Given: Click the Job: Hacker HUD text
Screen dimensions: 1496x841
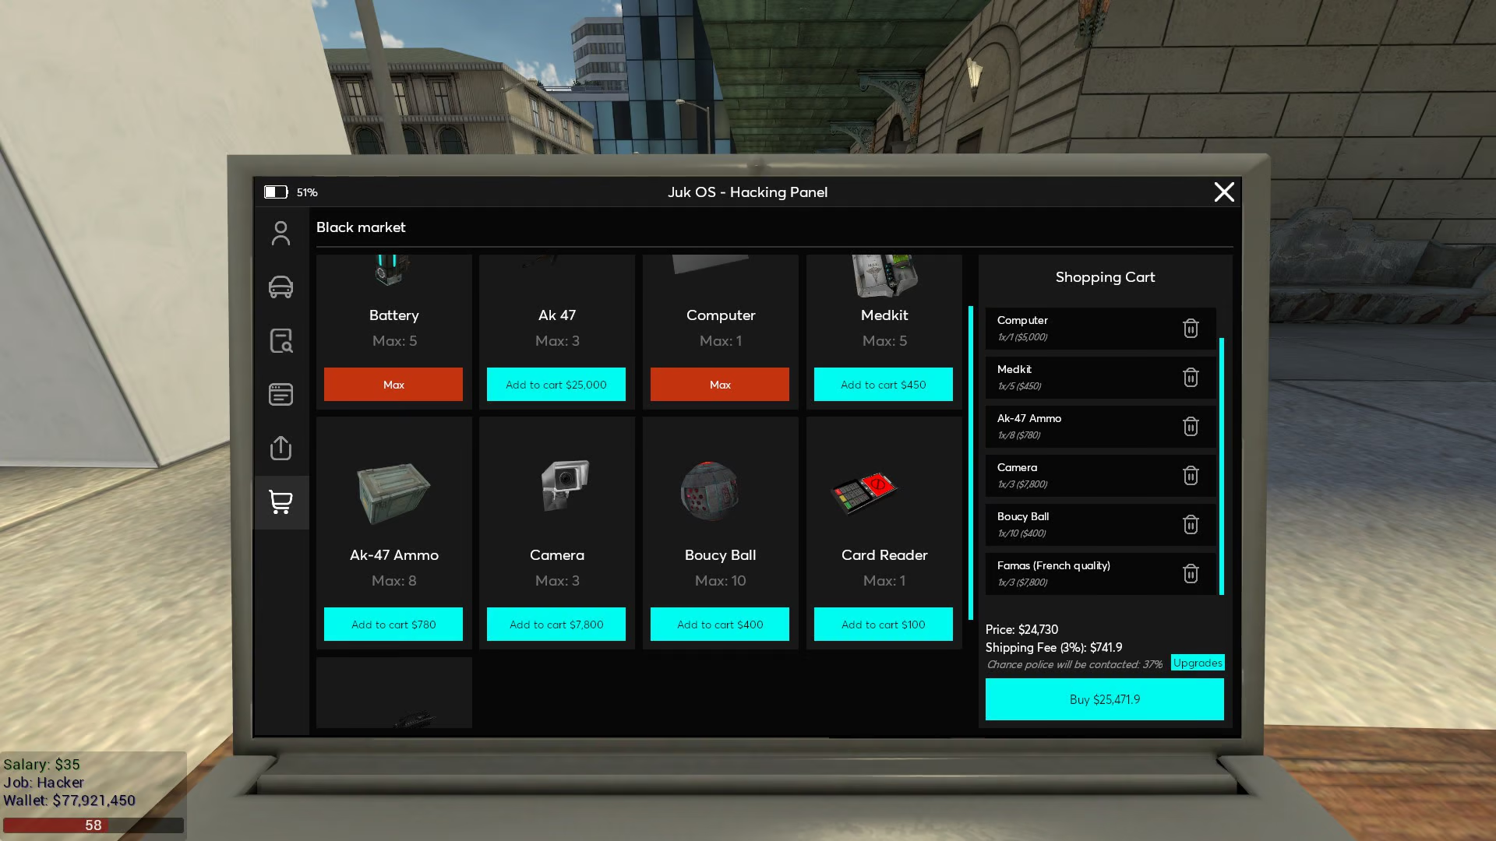Looking at the screenshot, I should click(44, 783).
